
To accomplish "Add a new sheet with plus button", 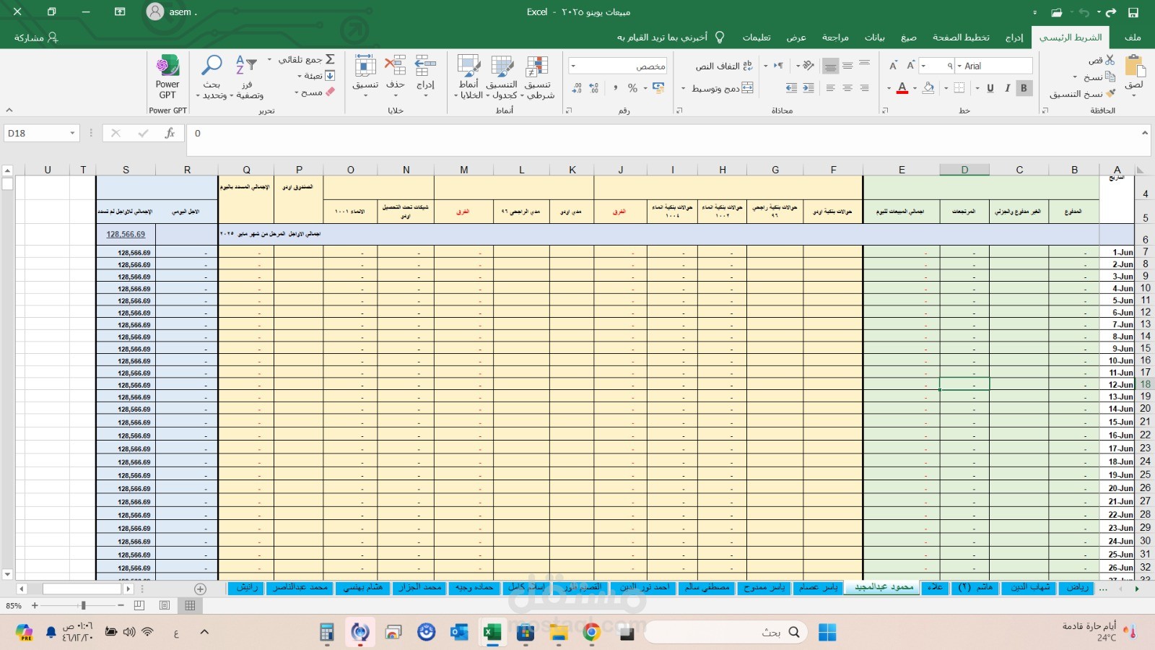I will click(x=201, y=589).
